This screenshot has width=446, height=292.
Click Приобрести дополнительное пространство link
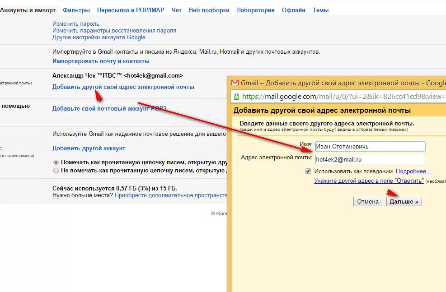(171, 195)
